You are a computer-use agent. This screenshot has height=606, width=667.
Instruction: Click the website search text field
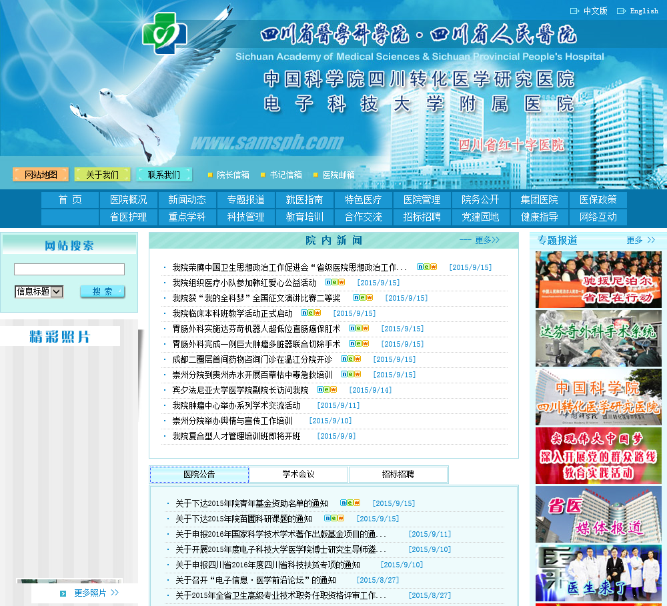(69, 269)
